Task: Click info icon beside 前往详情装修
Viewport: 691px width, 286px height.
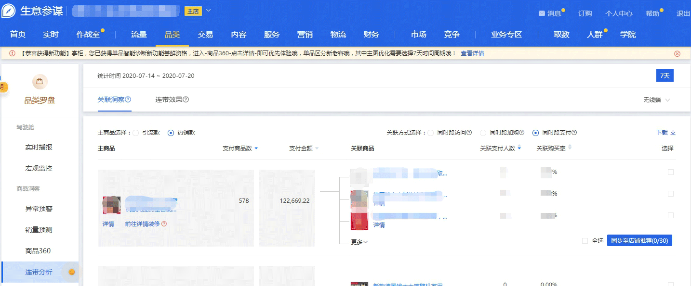Action: [x=164, y=224]
